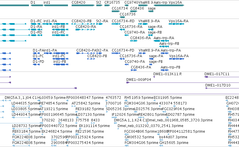Click label VhaM8.9-PA
239x147 pixels.
click(x=149, y=50)
